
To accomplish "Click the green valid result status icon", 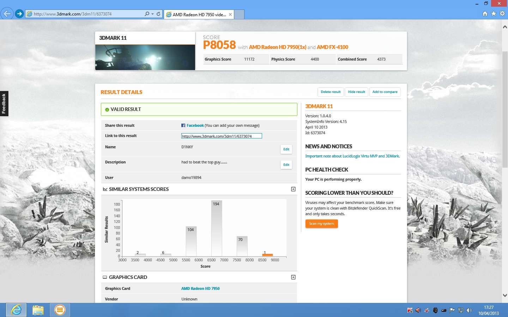I will (107, 110).
